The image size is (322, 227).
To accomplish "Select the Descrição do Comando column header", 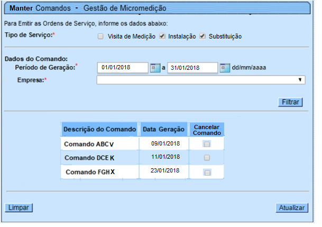I will 99,129.
